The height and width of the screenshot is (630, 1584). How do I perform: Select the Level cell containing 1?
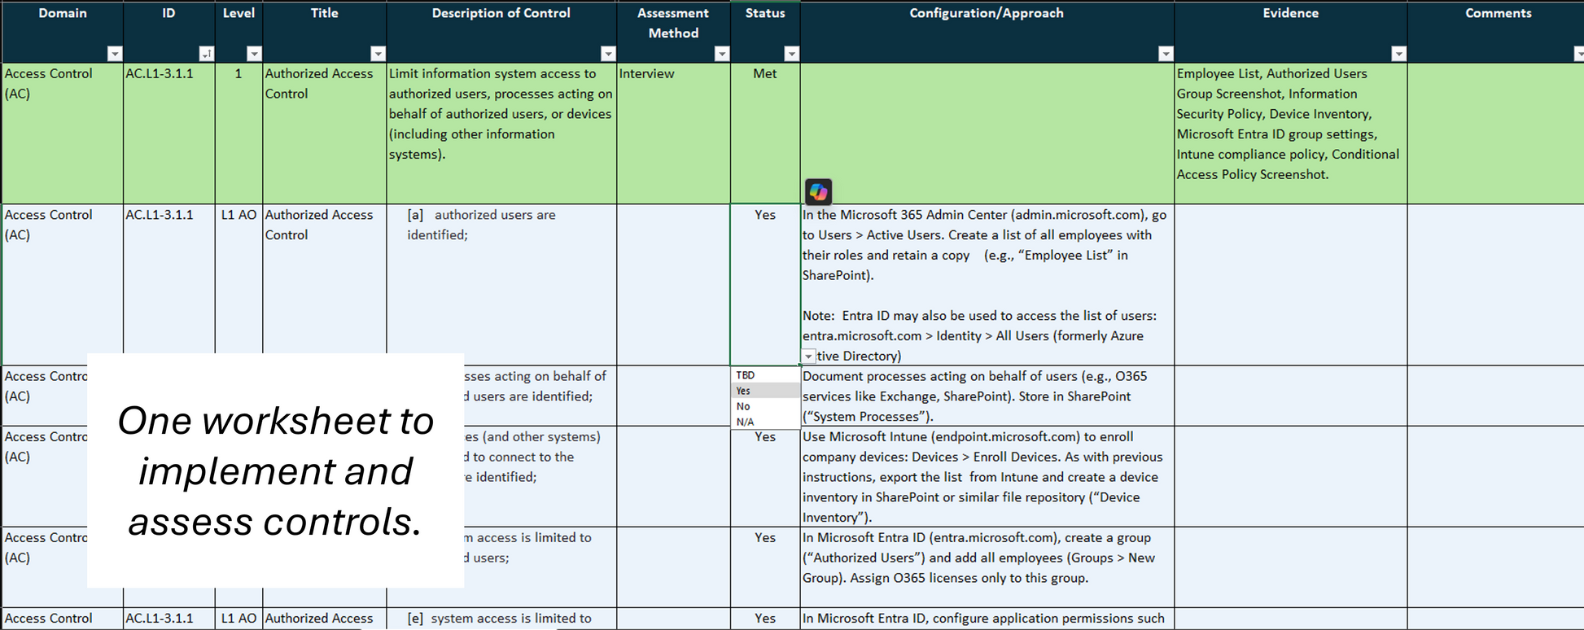(x=238, y=133)
